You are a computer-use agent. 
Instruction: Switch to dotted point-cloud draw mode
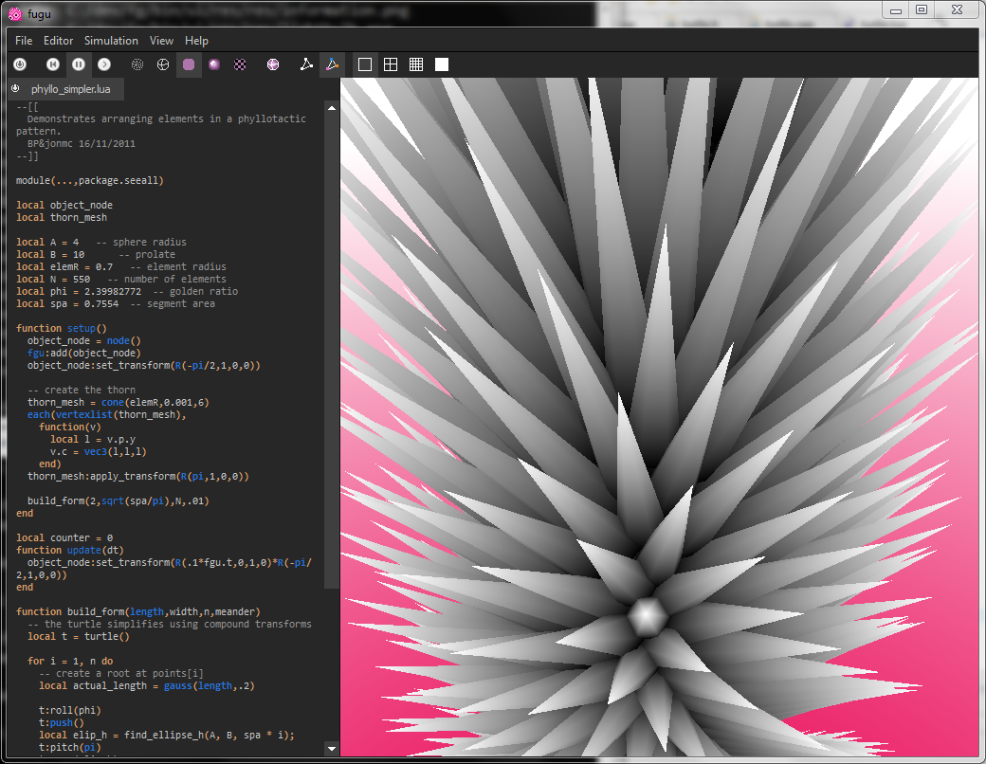click(x=137, y=64)
